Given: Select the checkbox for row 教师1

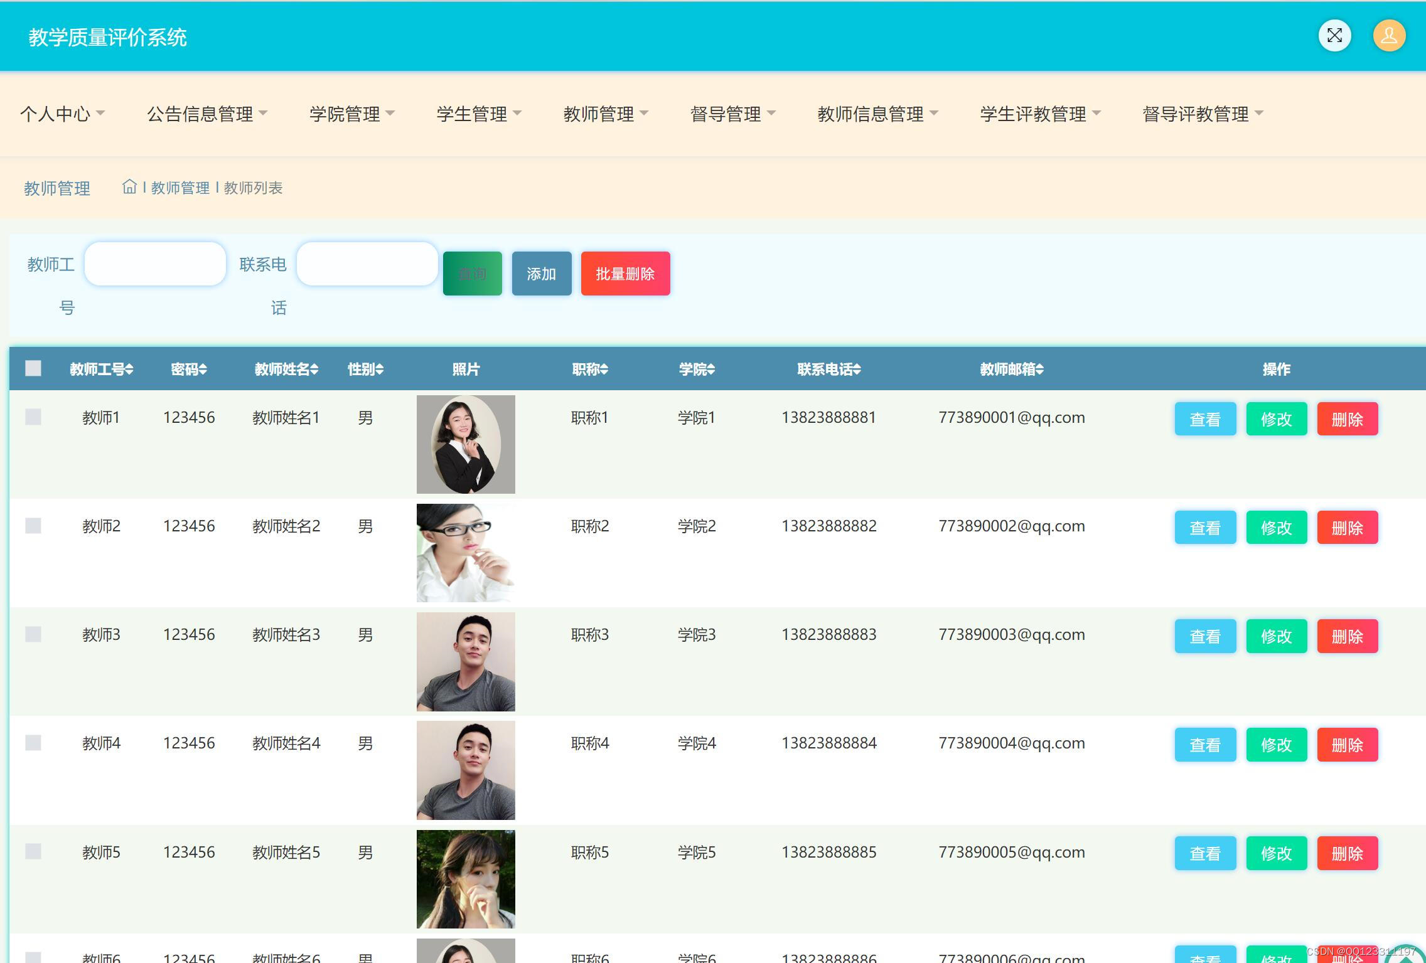Looking at the screenshot, I should 33,417.
